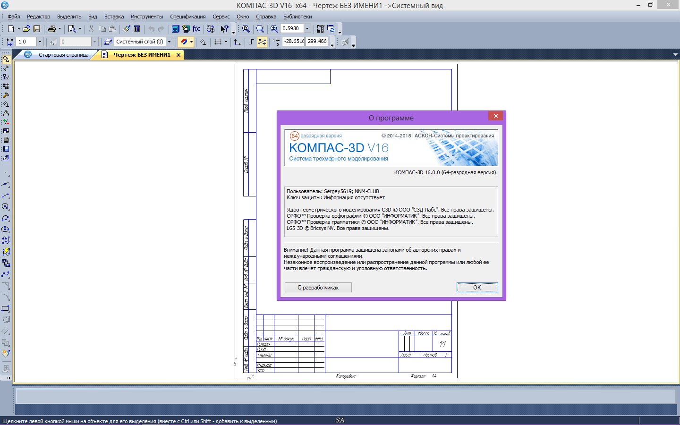This screenshot has height=425, width=680.
Task: Select the Spline curve tool
Action: pos(6,274)
